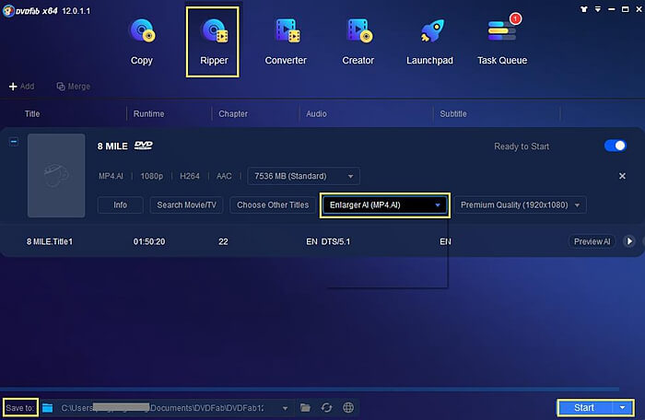The width and height of the screenshot is (645, 420).
Task: Open the 7536 MB (Standard) size dropdown
Action: (x=303, y=176)
